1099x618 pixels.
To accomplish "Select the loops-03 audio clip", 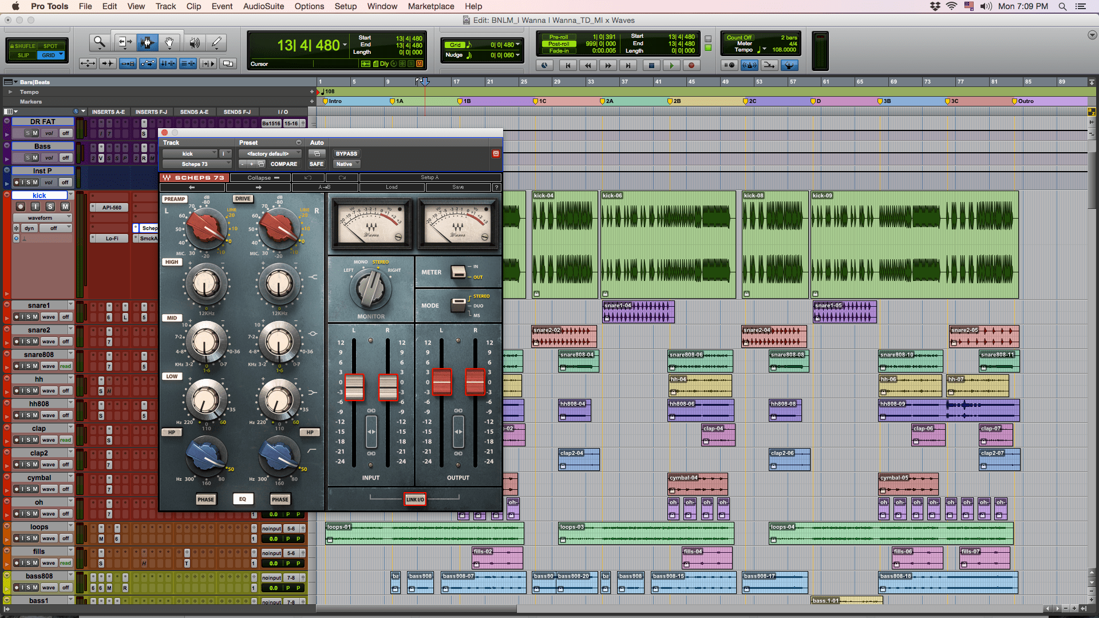I will 646,533.
